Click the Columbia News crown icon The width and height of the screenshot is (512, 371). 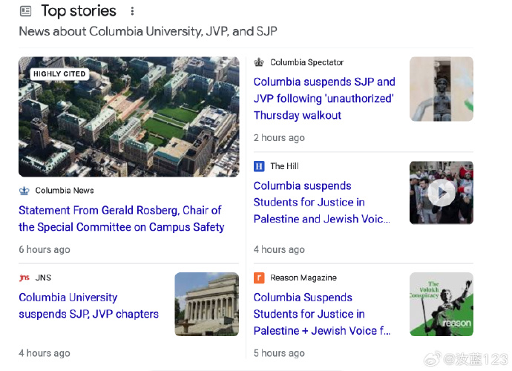point(24,191)
